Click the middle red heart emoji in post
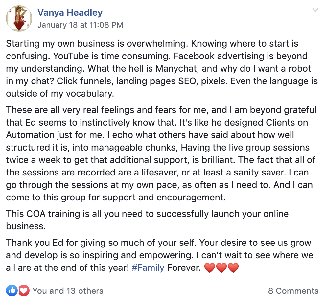 point(221,268)
